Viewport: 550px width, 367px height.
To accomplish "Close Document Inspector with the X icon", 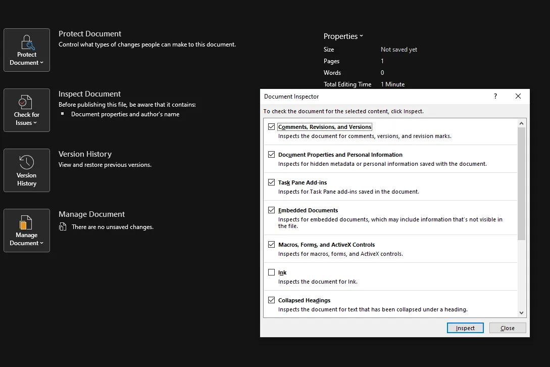I will (x=518, y=96).
